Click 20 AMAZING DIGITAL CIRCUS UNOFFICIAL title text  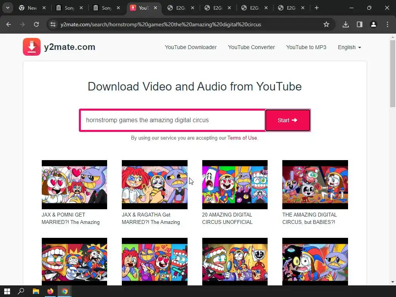[x=227, y=218]
